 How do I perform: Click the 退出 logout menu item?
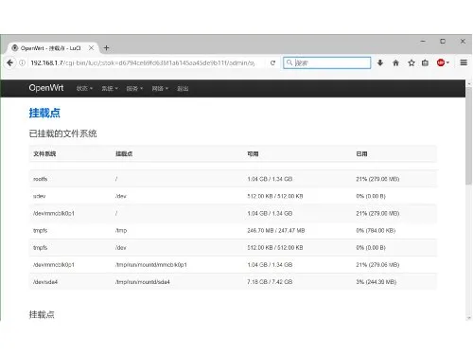coord(183,88)
